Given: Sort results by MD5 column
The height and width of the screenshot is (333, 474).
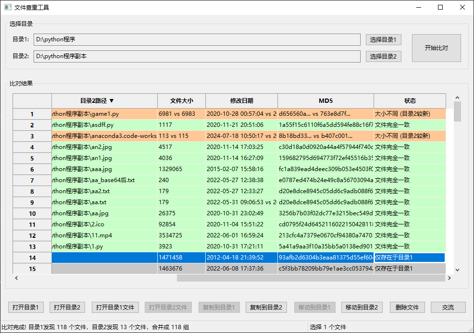Looking at the screenshot, I should click(x=325, y=101).
